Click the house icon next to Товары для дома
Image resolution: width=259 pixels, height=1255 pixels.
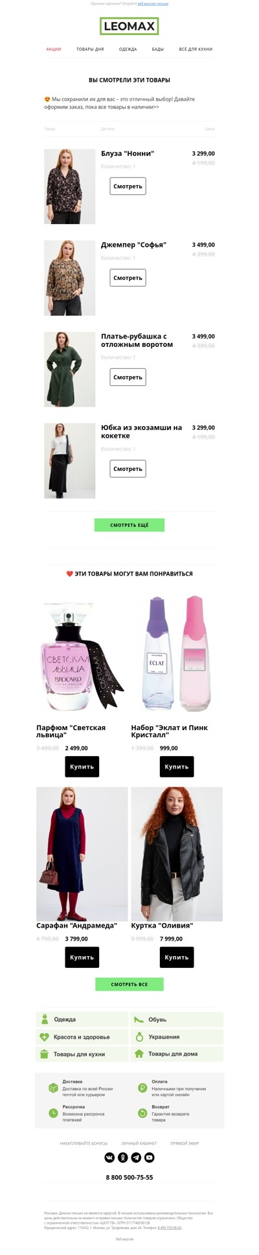[x=139, y=1054]
